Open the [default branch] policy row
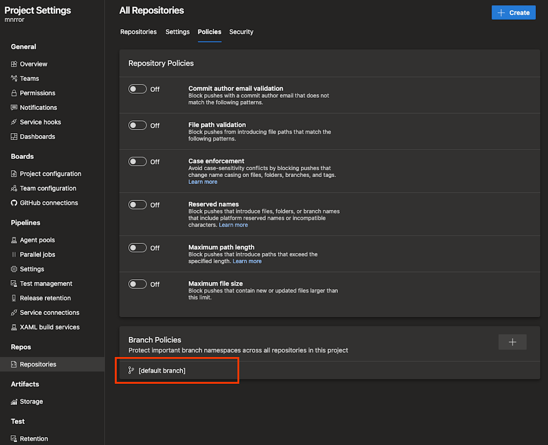Viewport: 548px width, 445px height. pos(329,371)
